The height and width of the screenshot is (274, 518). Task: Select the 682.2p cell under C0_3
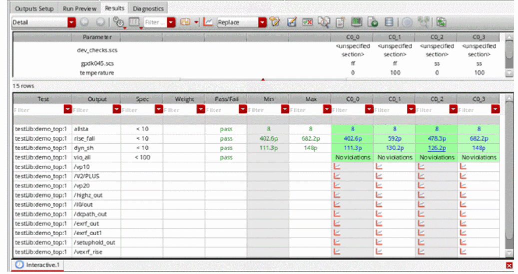(479, 138)
